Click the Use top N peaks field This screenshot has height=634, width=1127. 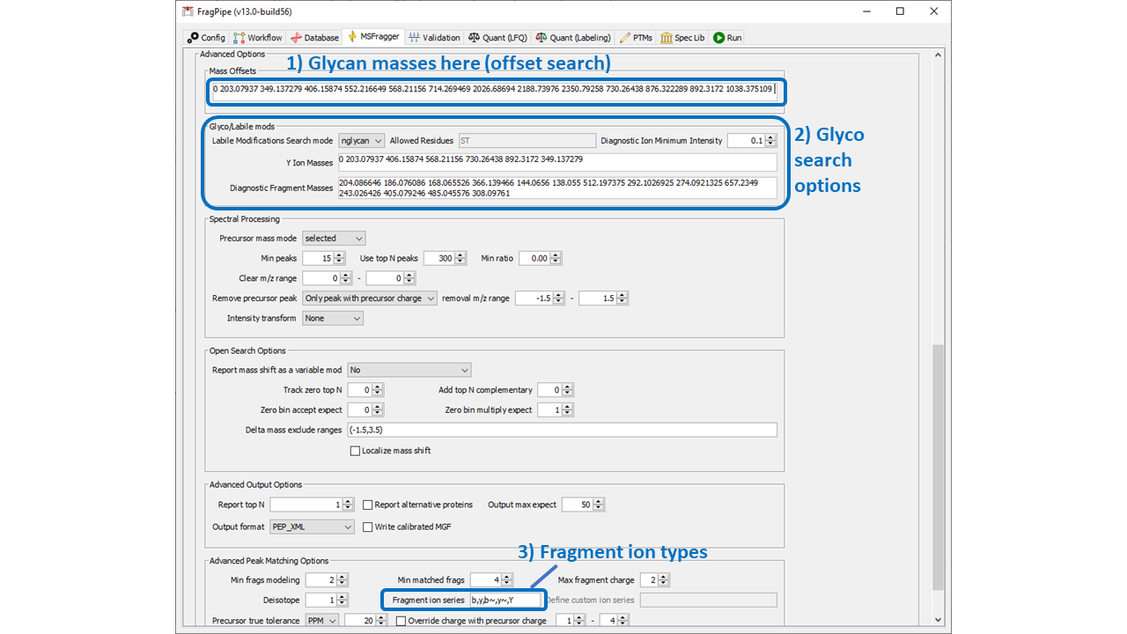click(x=439, y=258)
